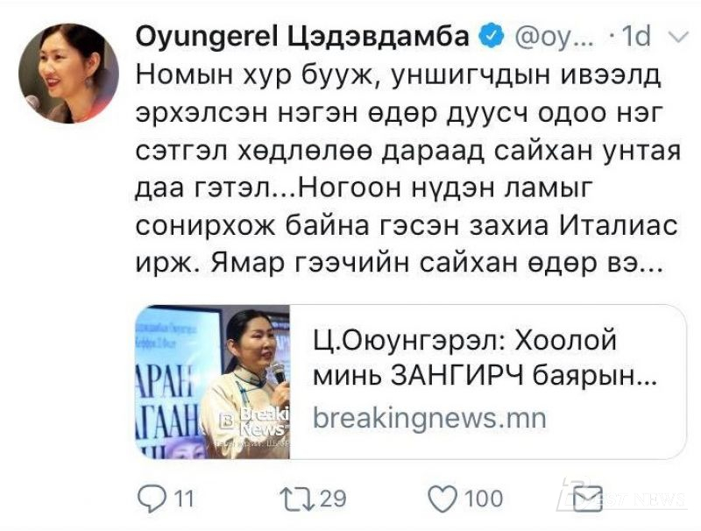Open Oyungerel's round profile avatar
The width and height of the screenshot is (701, 531).
click(68, 74)
